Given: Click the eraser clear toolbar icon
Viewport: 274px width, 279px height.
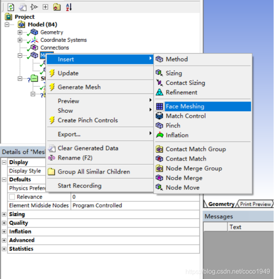Looking at the screenshot, I should coord(23,7).
